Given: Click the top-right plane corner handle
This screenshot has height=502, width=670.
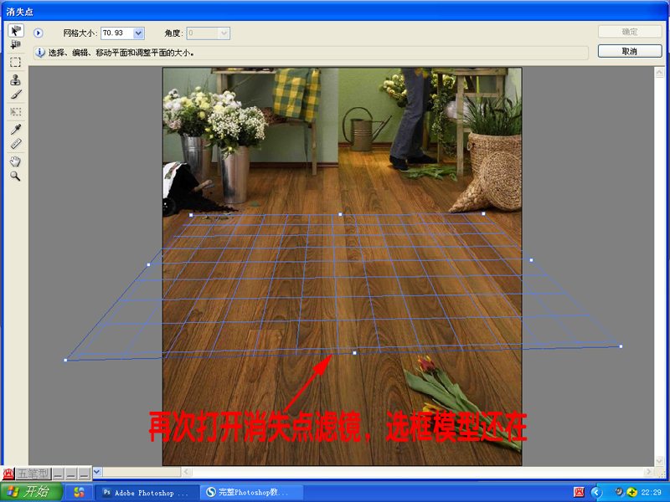Looking at the screenshot, I should (483, 213).
